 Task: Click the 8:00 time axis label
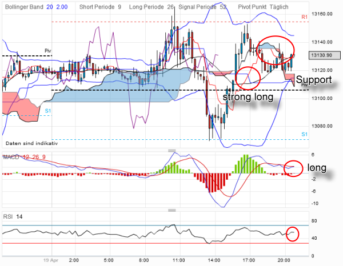pyautogui.click(x=143, y=260)
